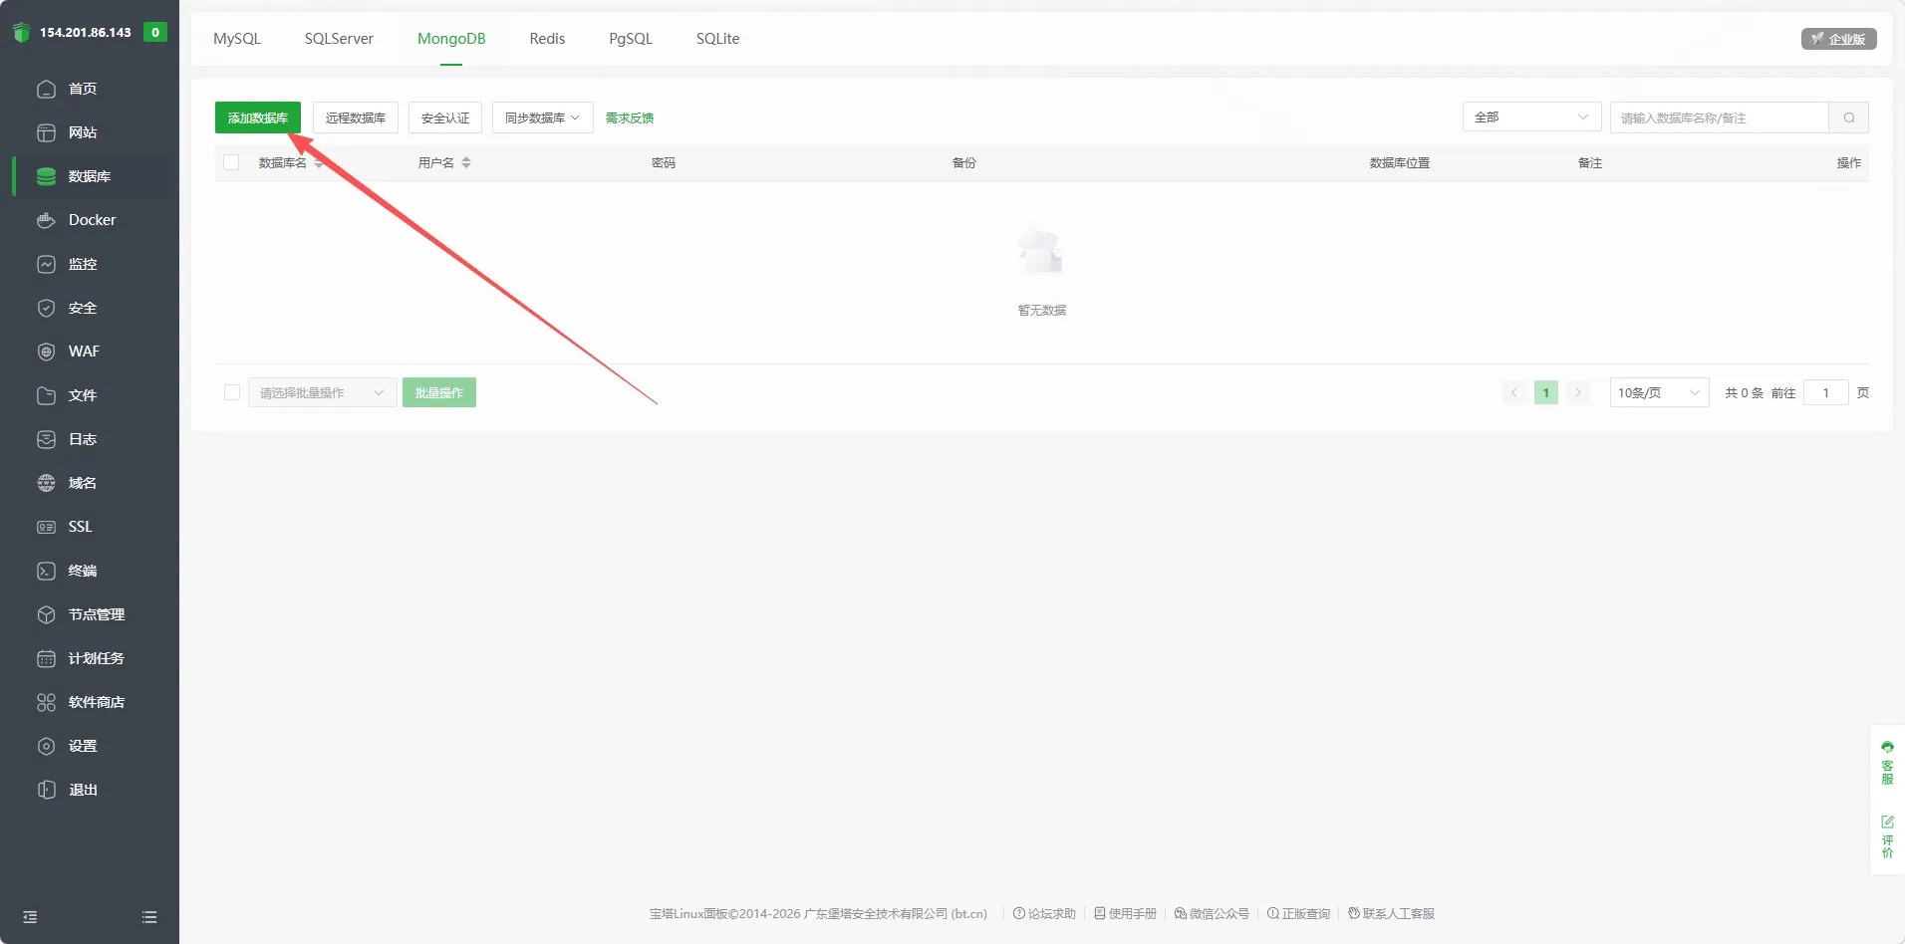Expand the 同步数据库 dropdown
The height and width of the screenshot is (944, 1905).
(542, 118)
